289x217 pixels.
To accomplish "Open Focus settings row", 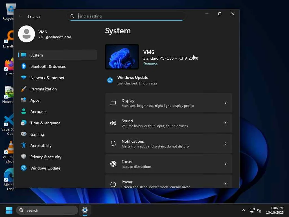I will click(x=168, y=164).
